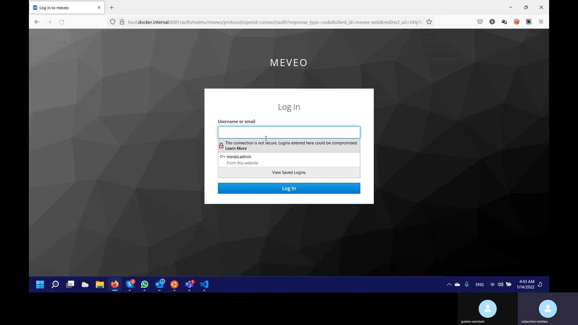Open Wi-Fi network settings icon
This screenshot has height=325, width=578.
point(492,284)
